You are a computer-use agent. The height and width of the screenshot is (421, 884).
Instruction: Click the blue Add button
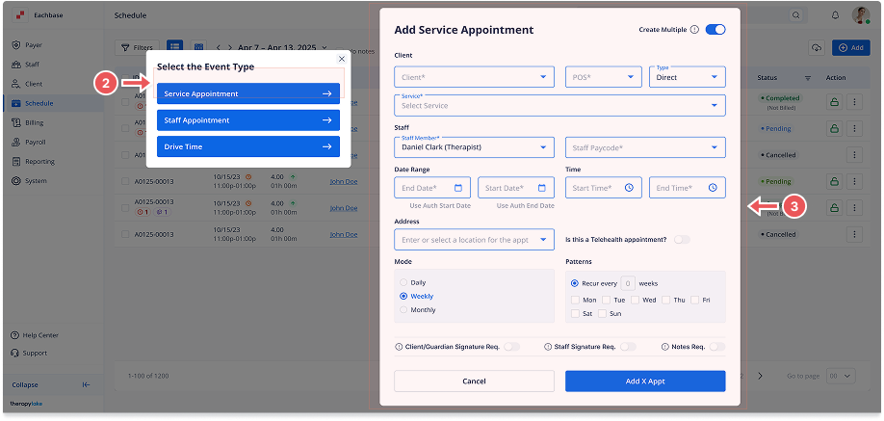pyautogui.click(x=850, y=48)
